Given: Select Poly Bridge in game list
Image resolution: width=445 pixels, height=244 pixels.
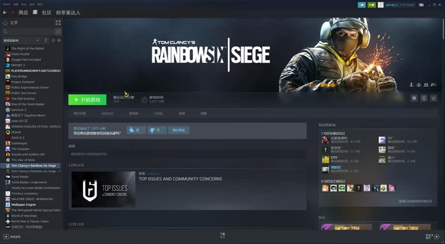Looking at the screenshot, I should click(19, 76).
